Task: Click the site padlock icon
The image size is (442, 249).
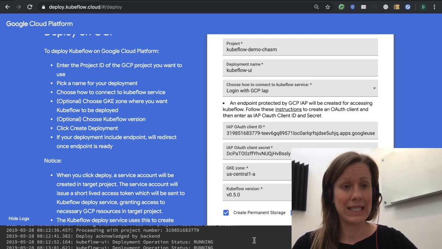Action: (x=43, y=7)
